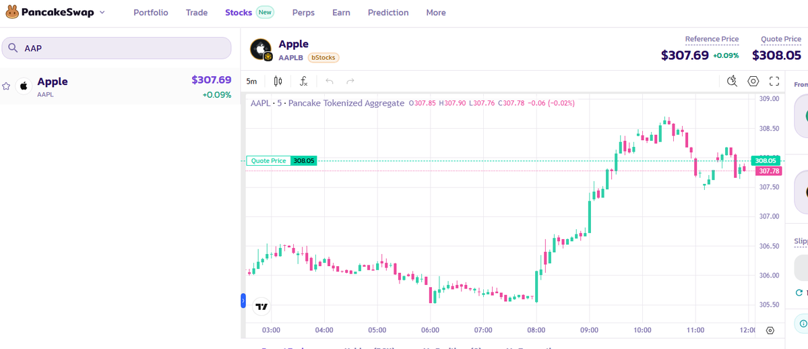This screenshot has height=349, width=808.
Task: Click the Quote Price header label
Action: [781, 38]
